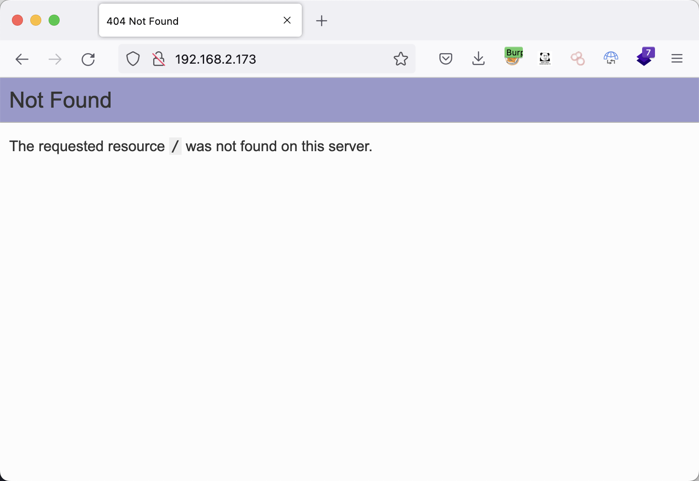The width and height of the screenshot is (699, 481).
Task: Open a new tab
Action: [322, 21]
